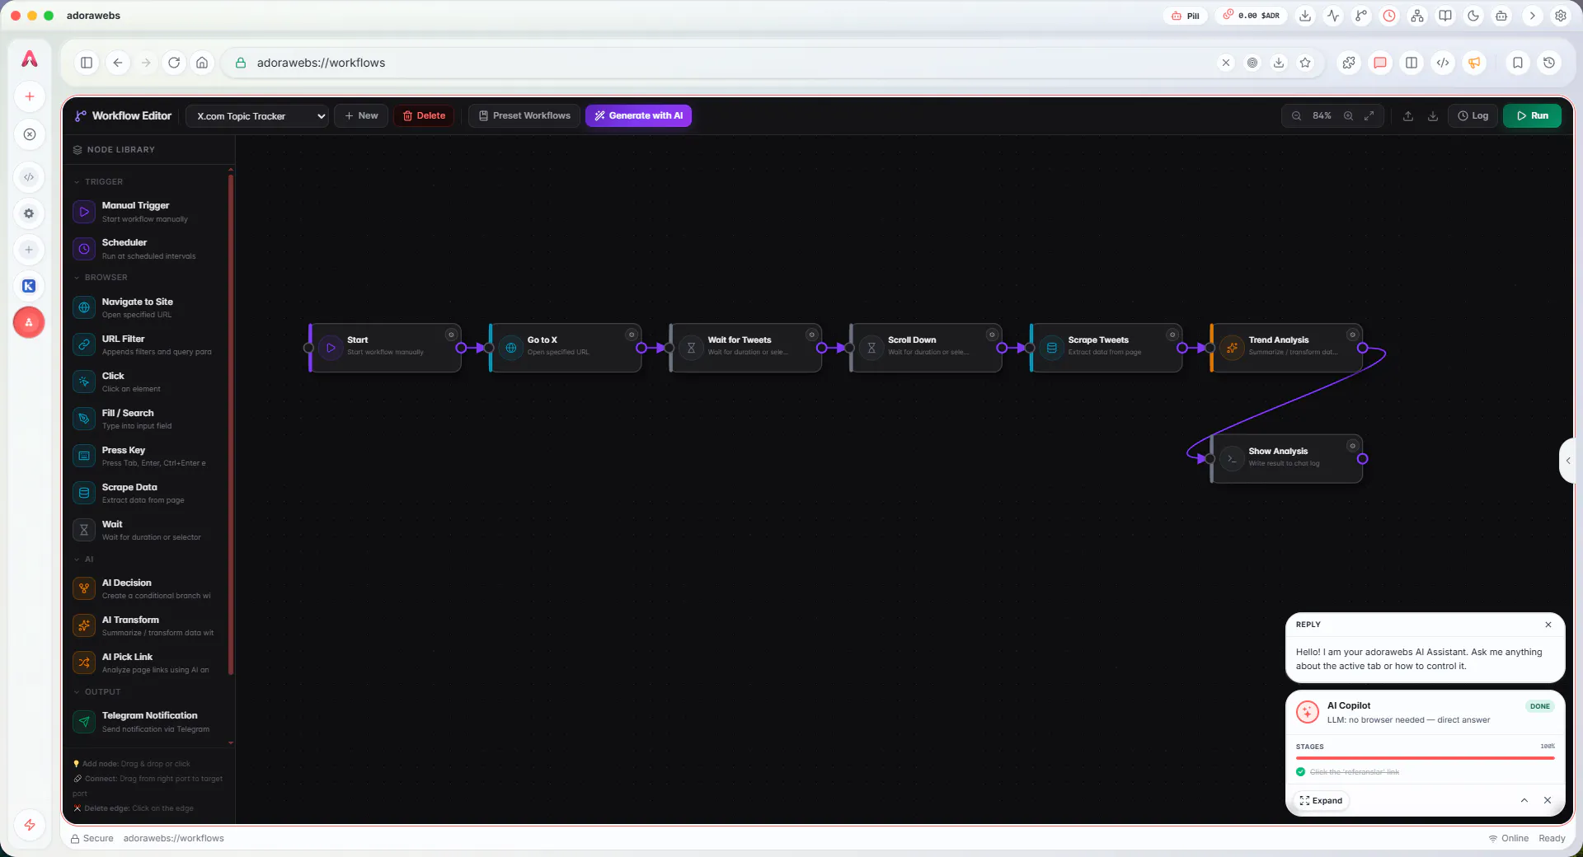Zoom in the workflow canvas
This screenshot has width=1583, height=857.
pyautogui.click(x=1349, y=116)
